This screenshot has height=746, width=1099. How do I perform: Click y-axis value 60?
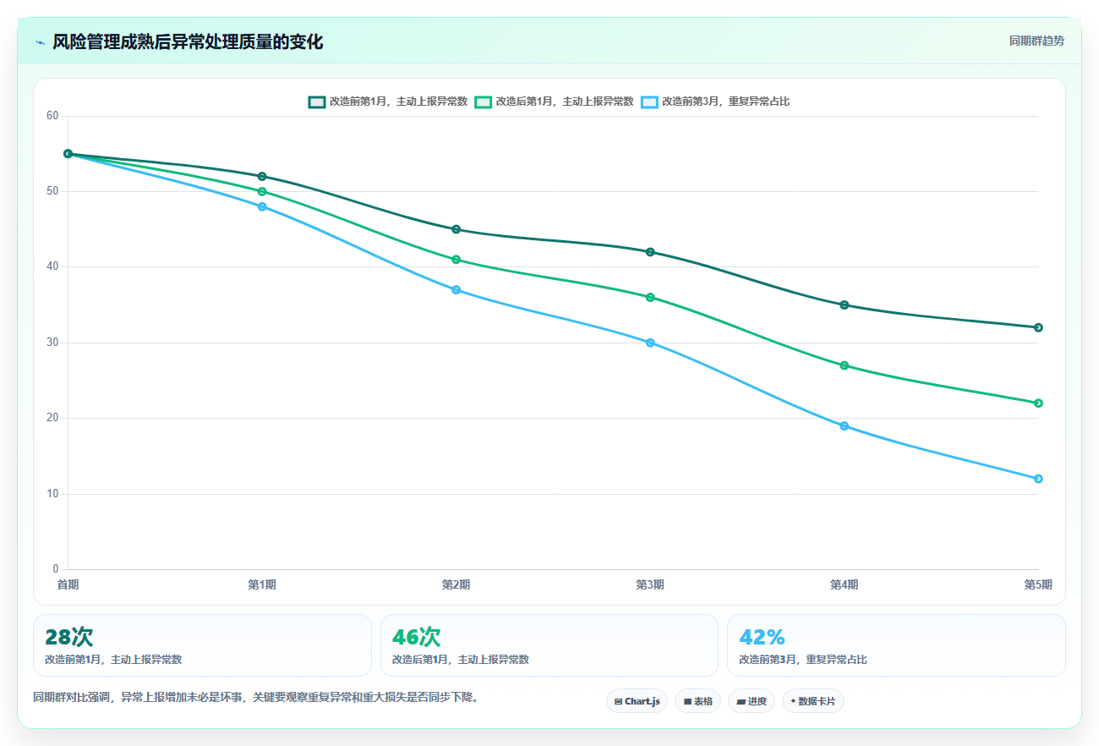(x=52, y=116)
